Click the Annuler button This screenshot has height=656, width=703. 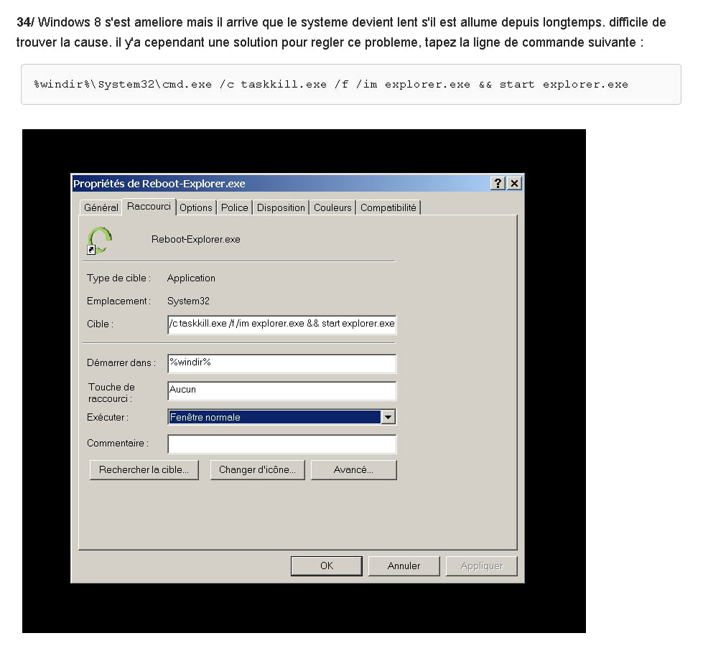click(x=404, y=566)
